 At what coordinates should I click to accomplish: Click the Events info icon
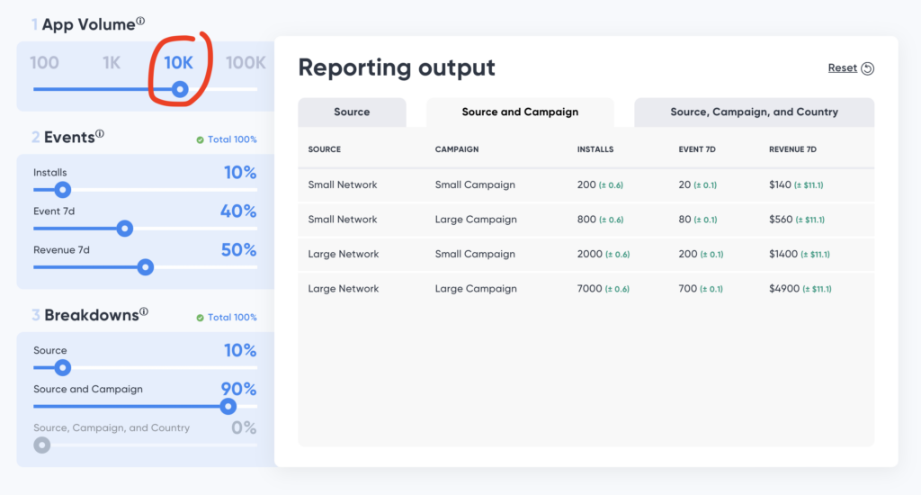(x=100, y=134)
